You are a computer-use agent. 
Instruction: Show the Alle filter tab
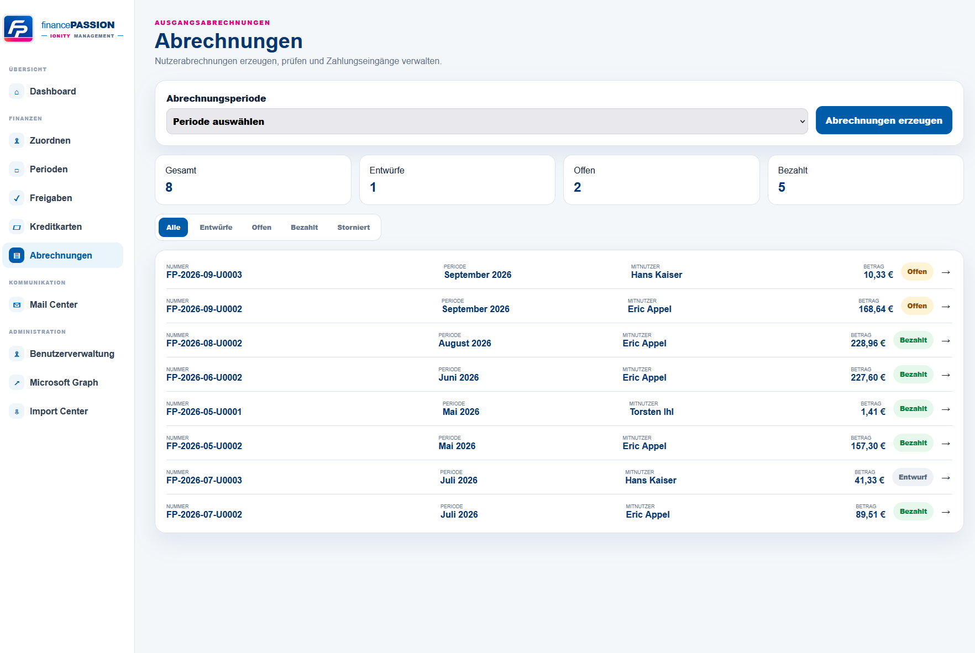173,228
